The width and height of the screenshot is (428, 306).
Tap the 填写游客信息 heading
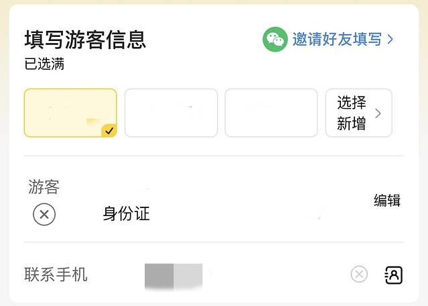[x=85, y=39]
